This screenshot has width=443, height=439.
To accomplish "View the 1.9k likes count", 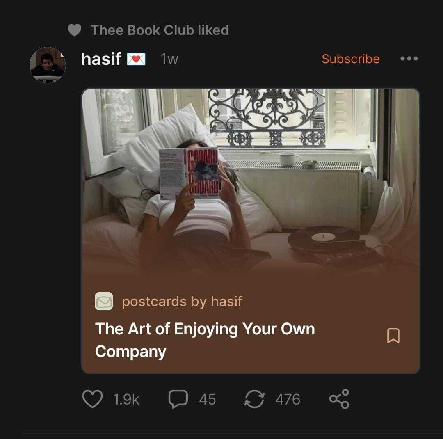I will pos(126,399).
